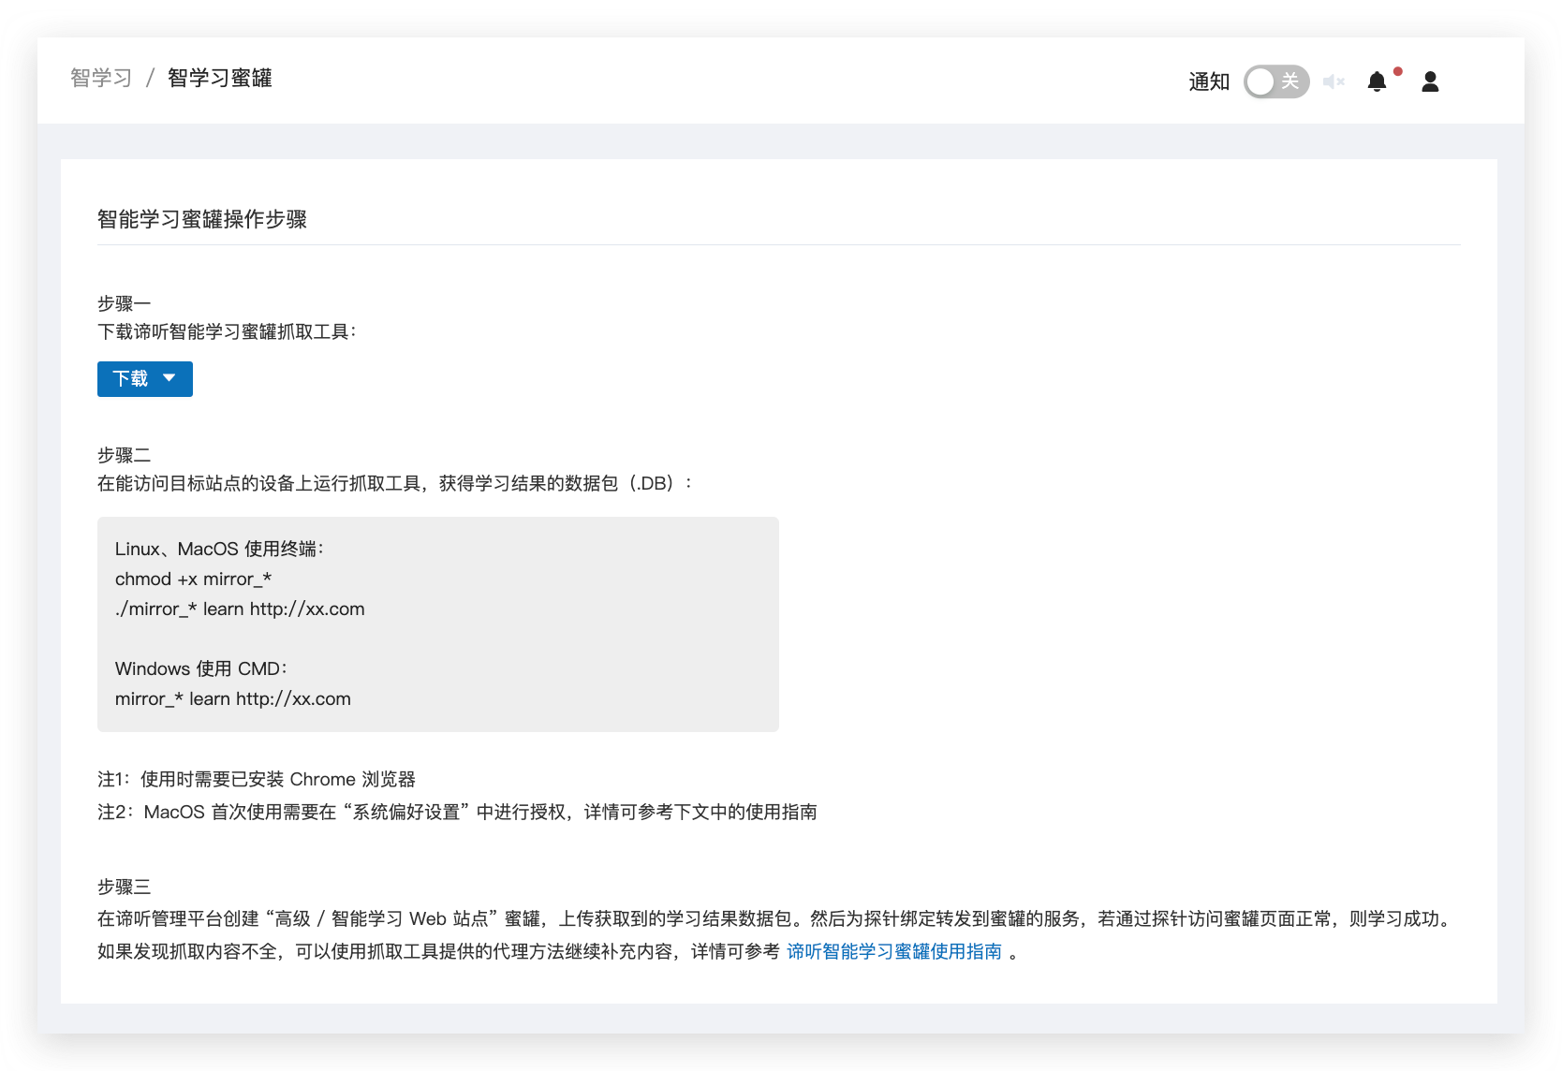This screenshot has height=1071, width=1562.
Task: Click the 通知 label text
Action: (1209, 82)
